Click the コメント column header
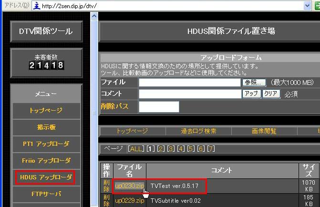The image size is (320, 207). click(x=222, y=170)
